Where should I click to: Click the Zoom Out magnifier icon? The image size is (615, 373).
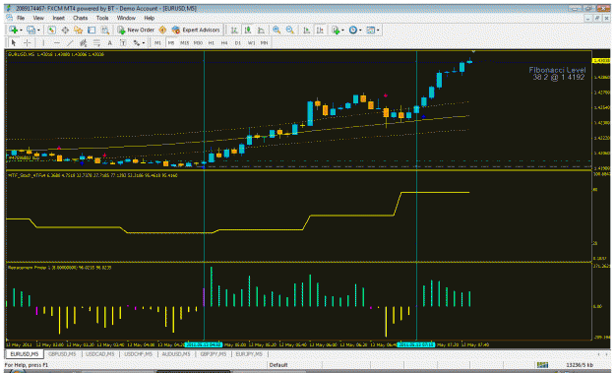click(290, 30)
